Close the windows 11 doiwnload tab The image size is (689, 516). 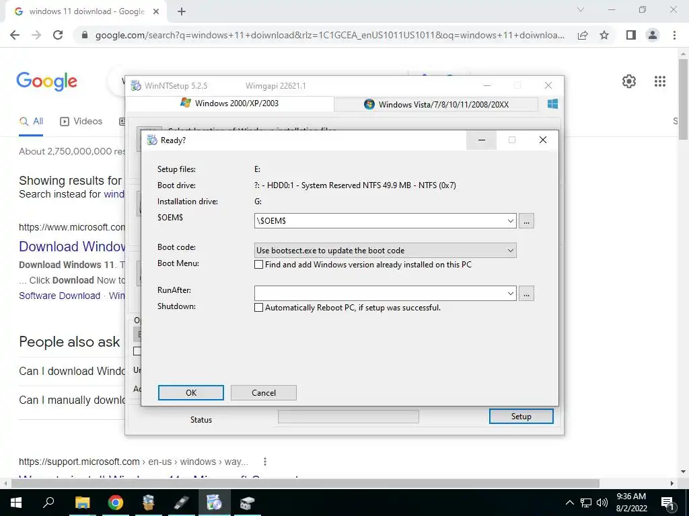pos(156,11)
